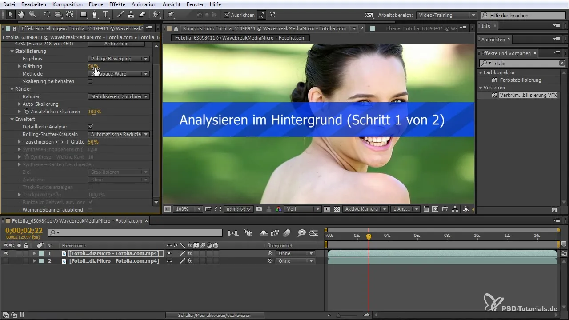
Task: Select the Eraser tool
Action: [142, 15]
